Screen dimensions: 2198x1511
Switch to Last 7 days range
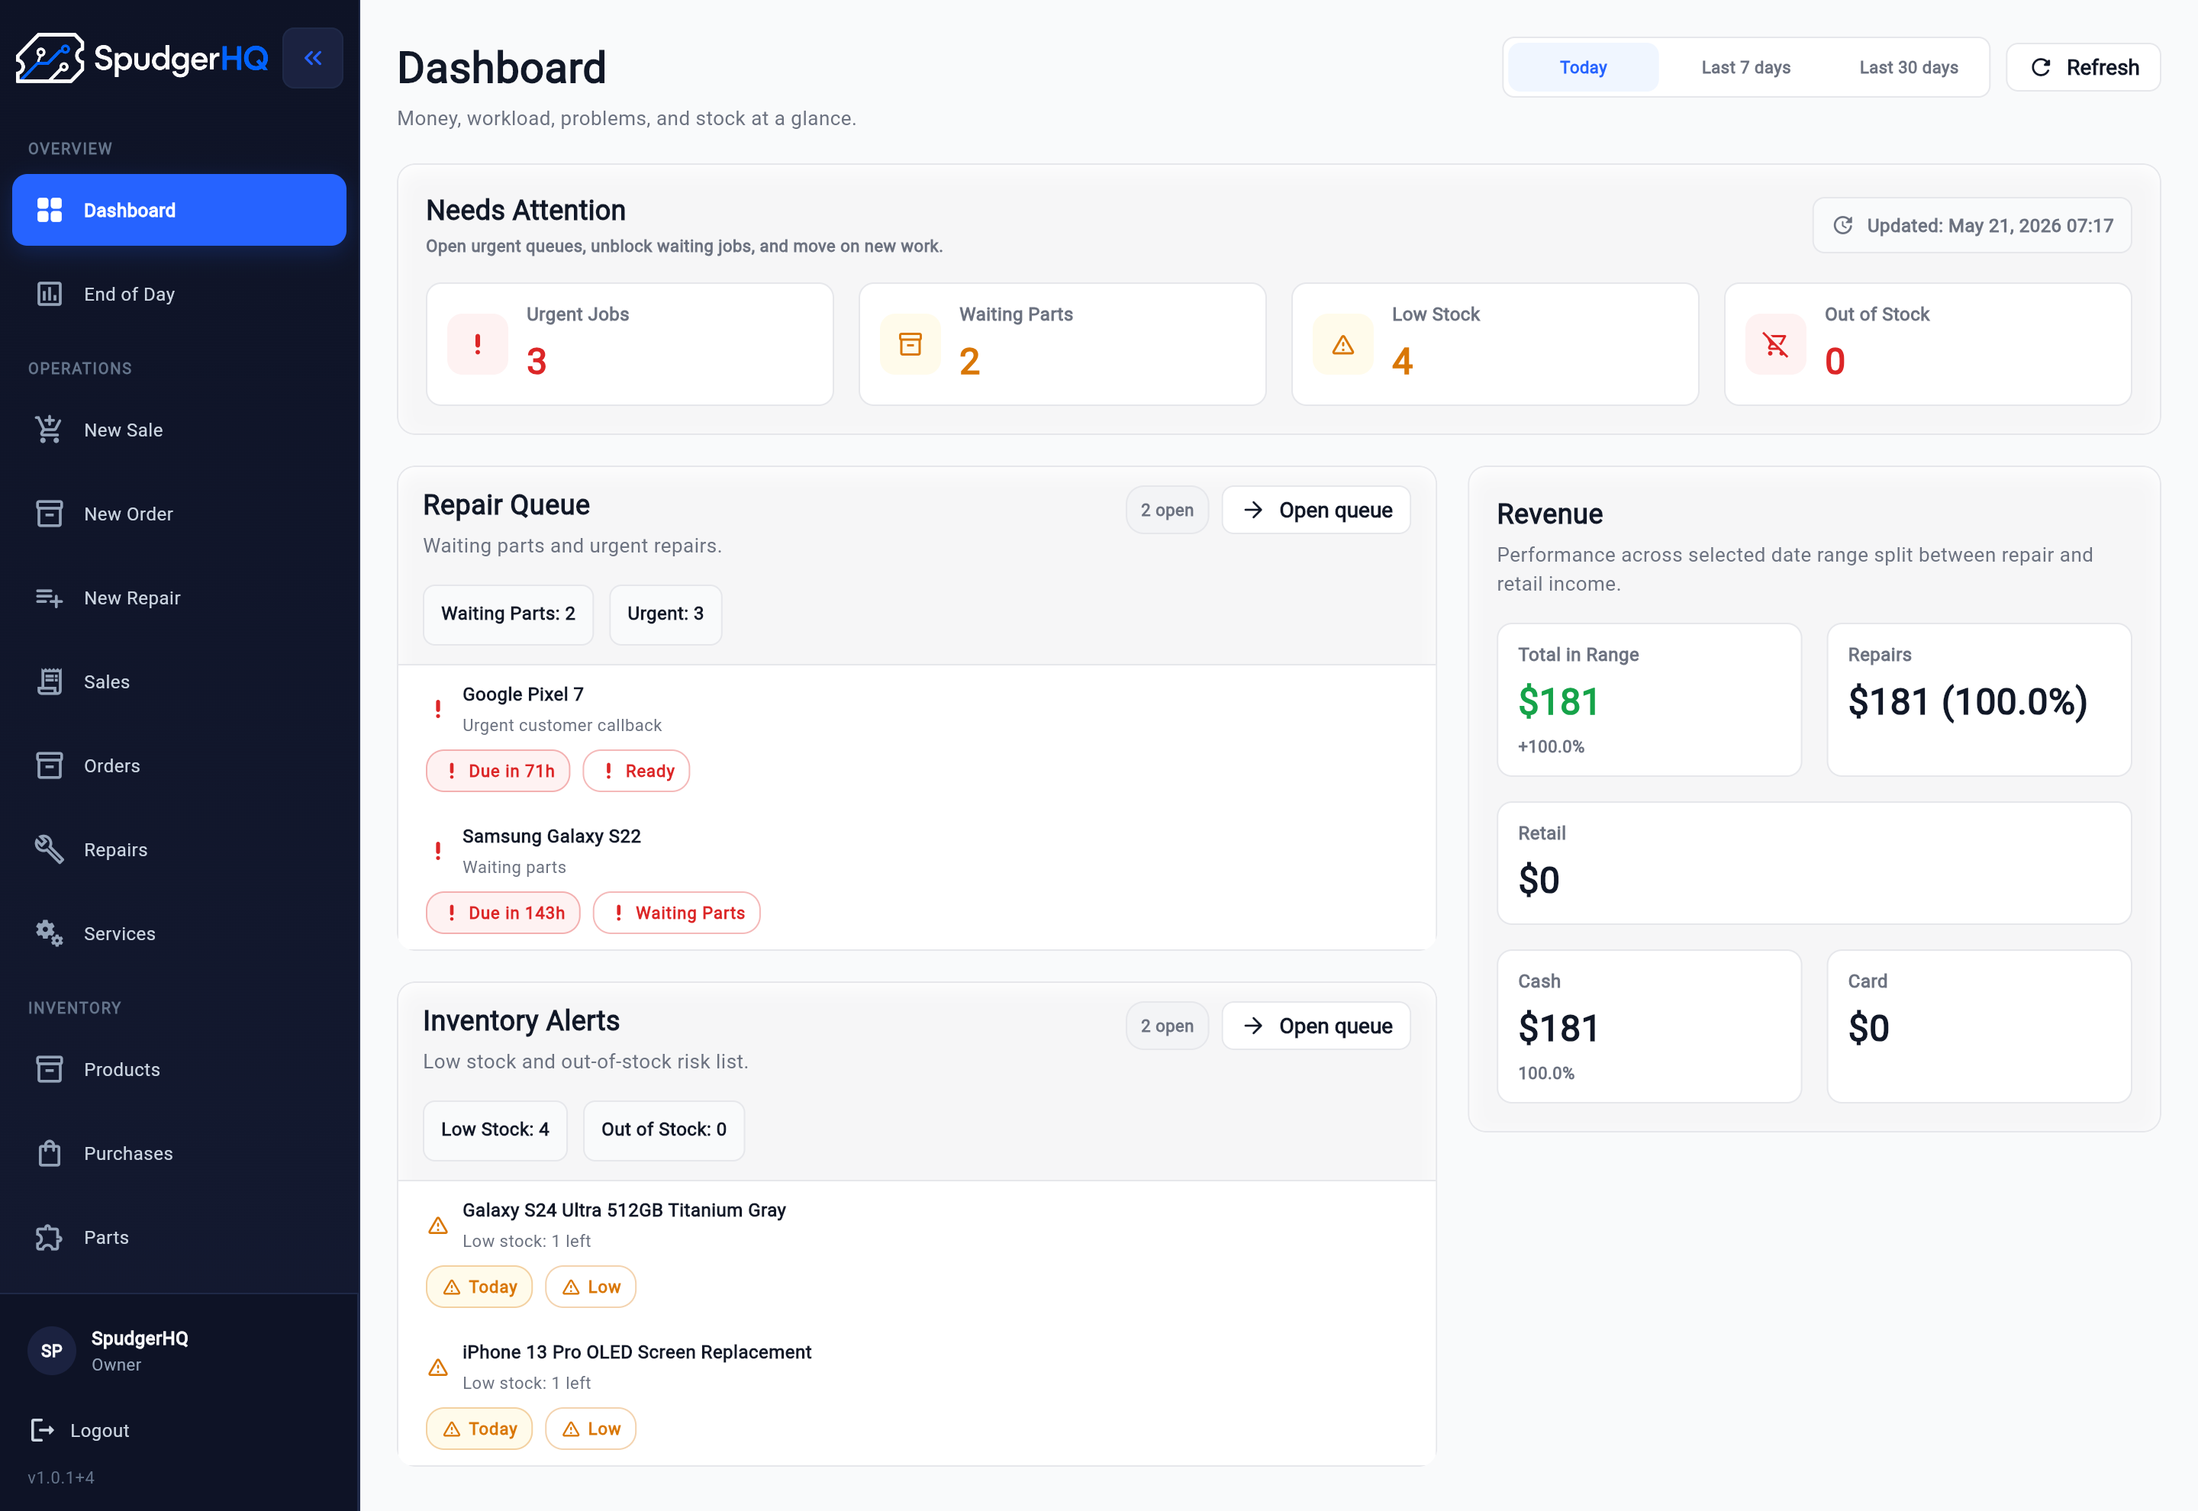click(1745, 67)
